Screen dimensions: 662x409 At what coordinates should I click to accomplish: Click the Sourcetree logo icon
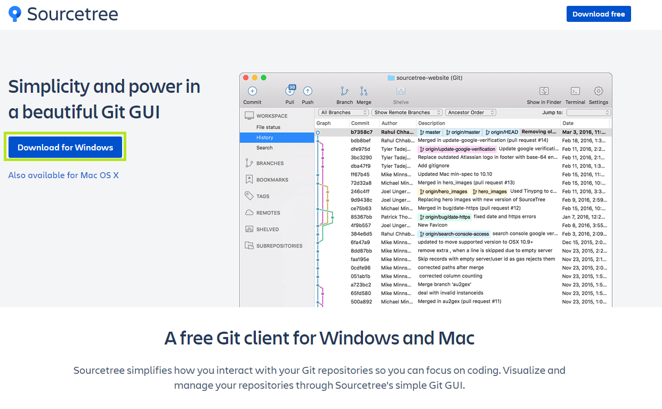point(15,14)
